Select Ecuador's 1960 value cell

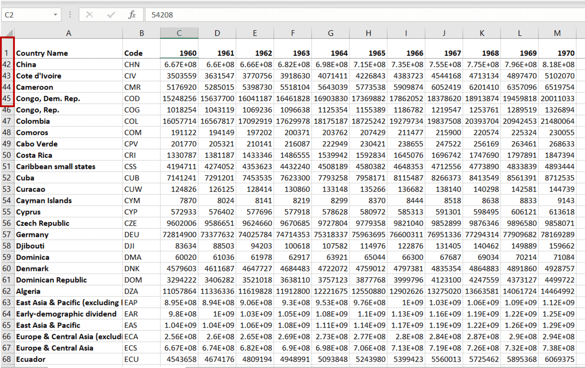tap(179, 359)
